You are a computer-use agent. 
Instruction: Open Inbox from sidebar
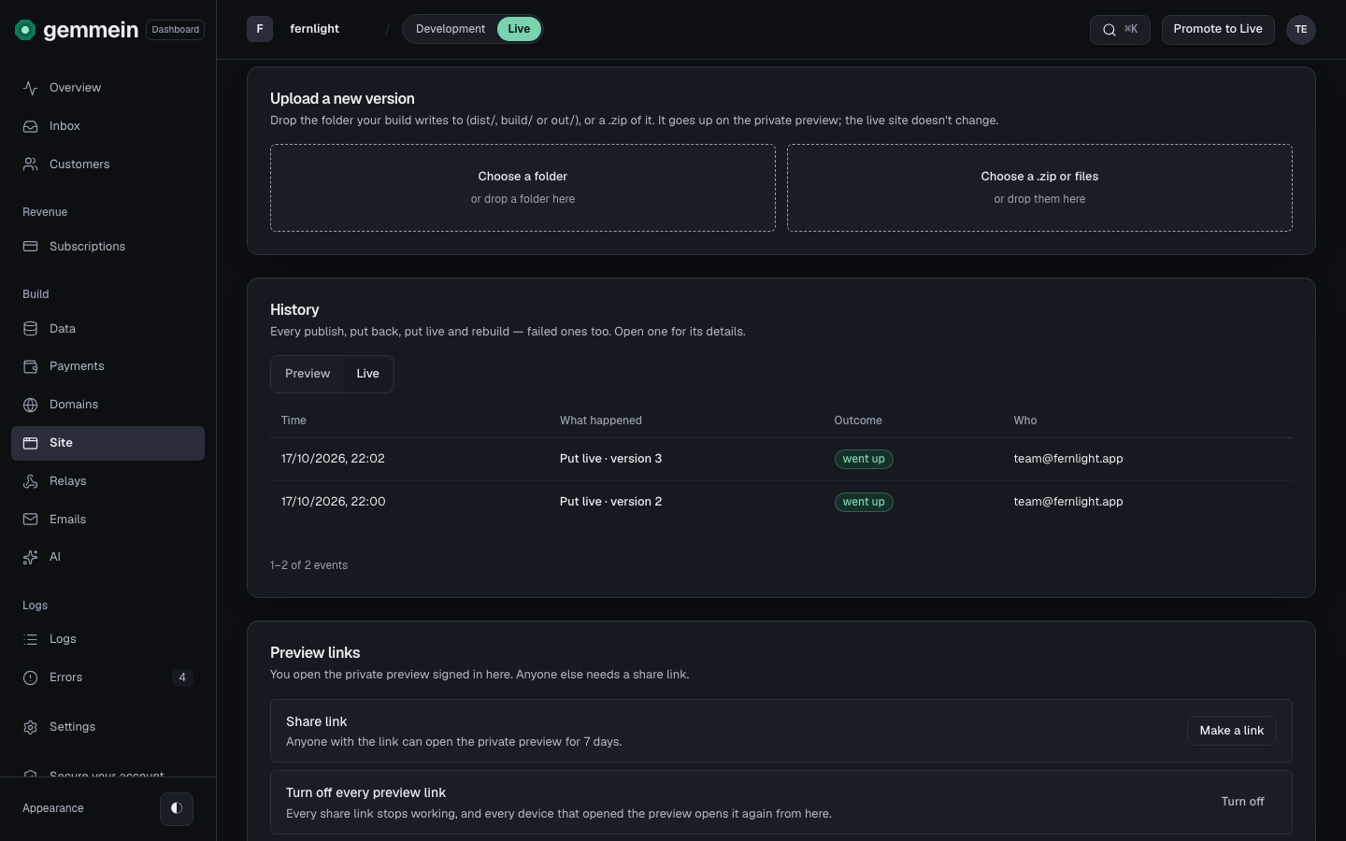coord(107,126)
